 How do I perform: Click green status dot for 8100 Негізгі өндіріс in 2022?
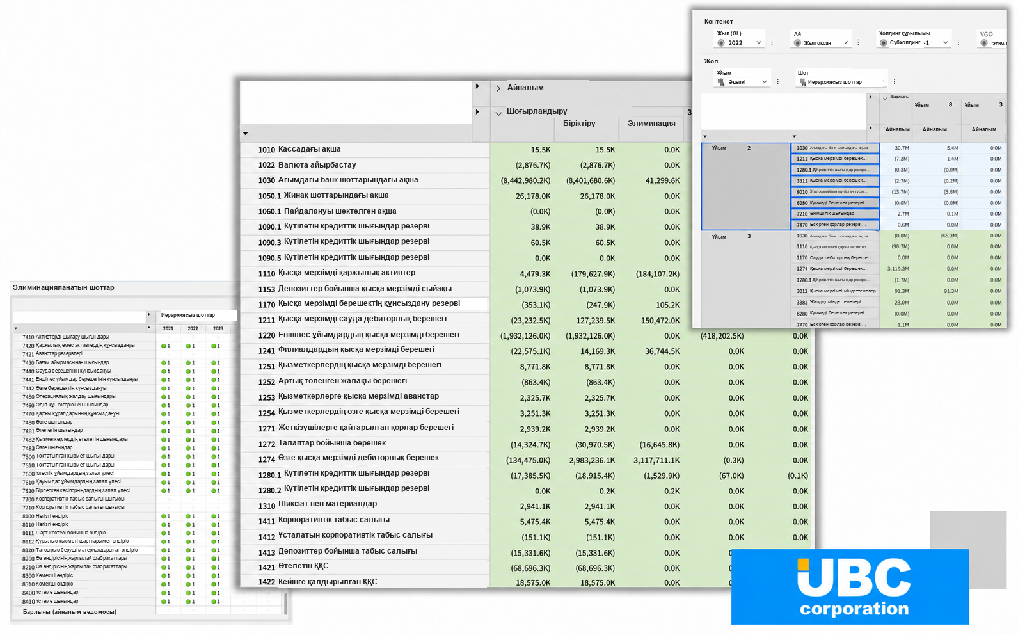(x=188, y=517)
